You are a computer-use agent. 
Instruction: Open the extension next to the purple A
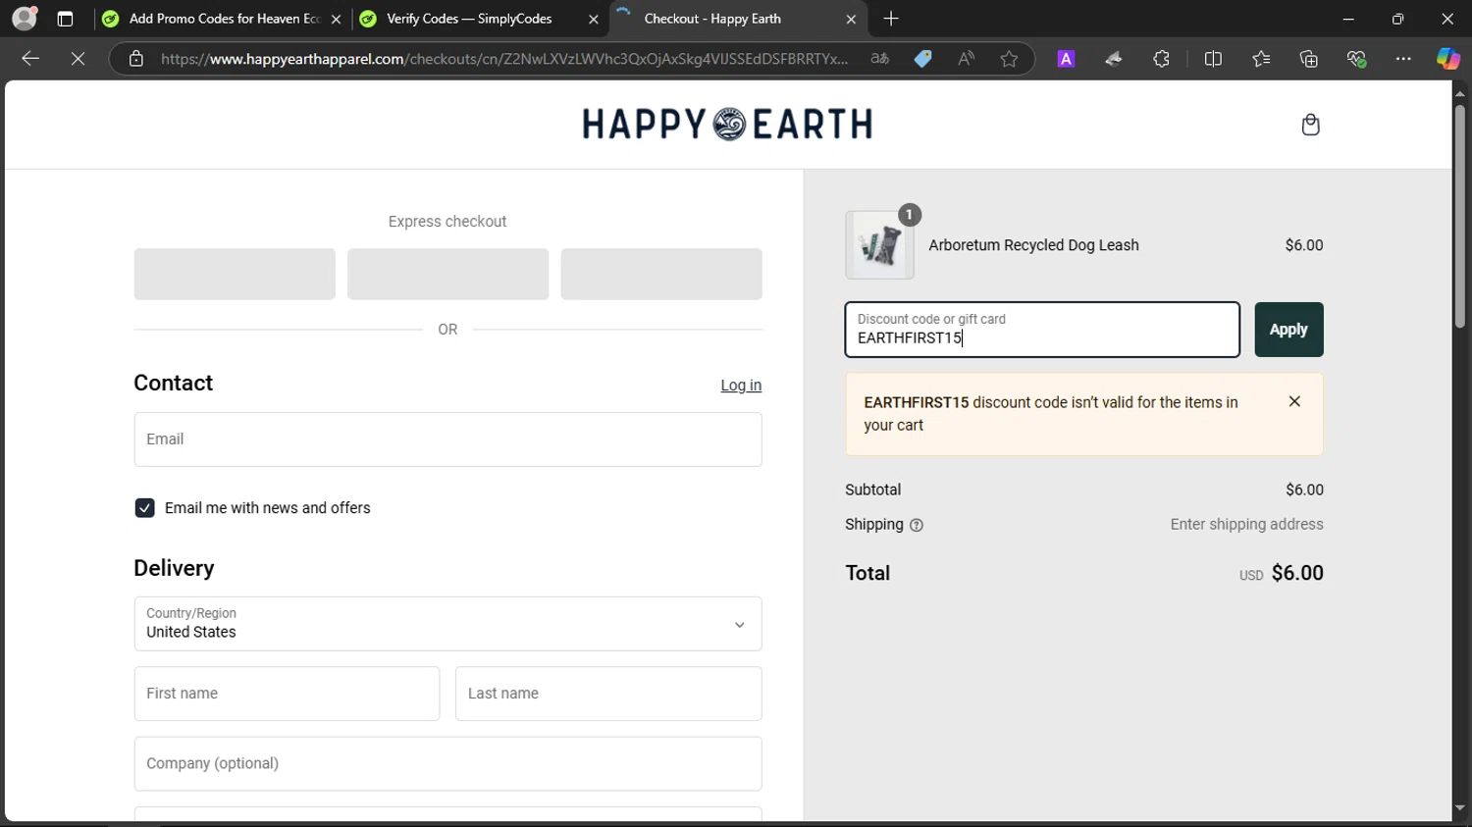pyautogui.click(x=1114, y=59)
